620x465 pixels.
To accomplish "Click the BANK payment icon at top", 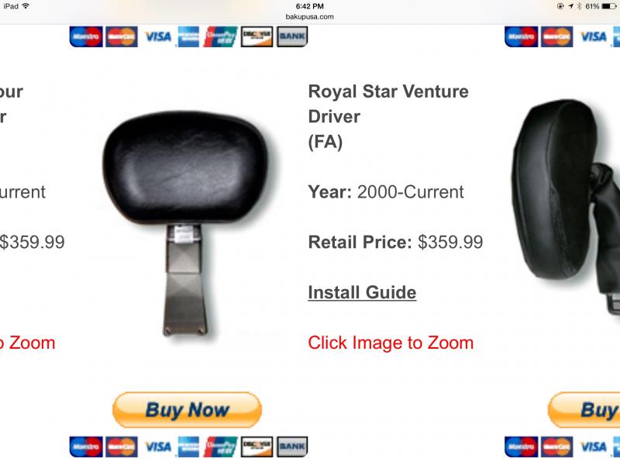I will pos(292,36).
